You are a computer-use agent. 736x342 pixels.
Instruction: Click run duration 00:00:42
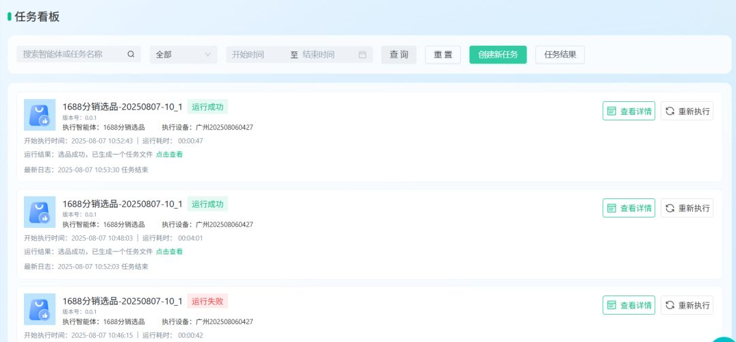click(190, 335)
